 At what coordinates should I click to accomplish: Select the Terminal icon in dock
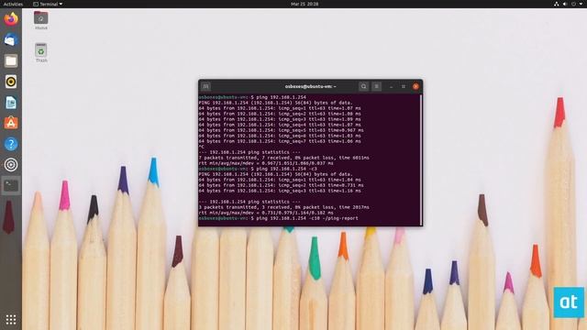point(11,185)
